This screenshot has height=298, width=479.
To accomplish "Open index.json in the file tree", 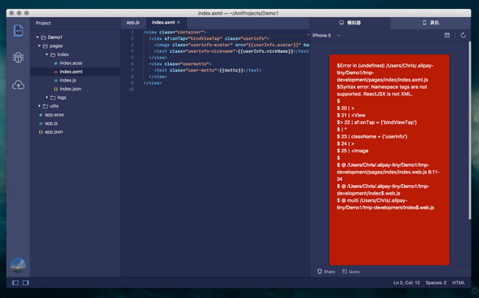I will [70, 89].
